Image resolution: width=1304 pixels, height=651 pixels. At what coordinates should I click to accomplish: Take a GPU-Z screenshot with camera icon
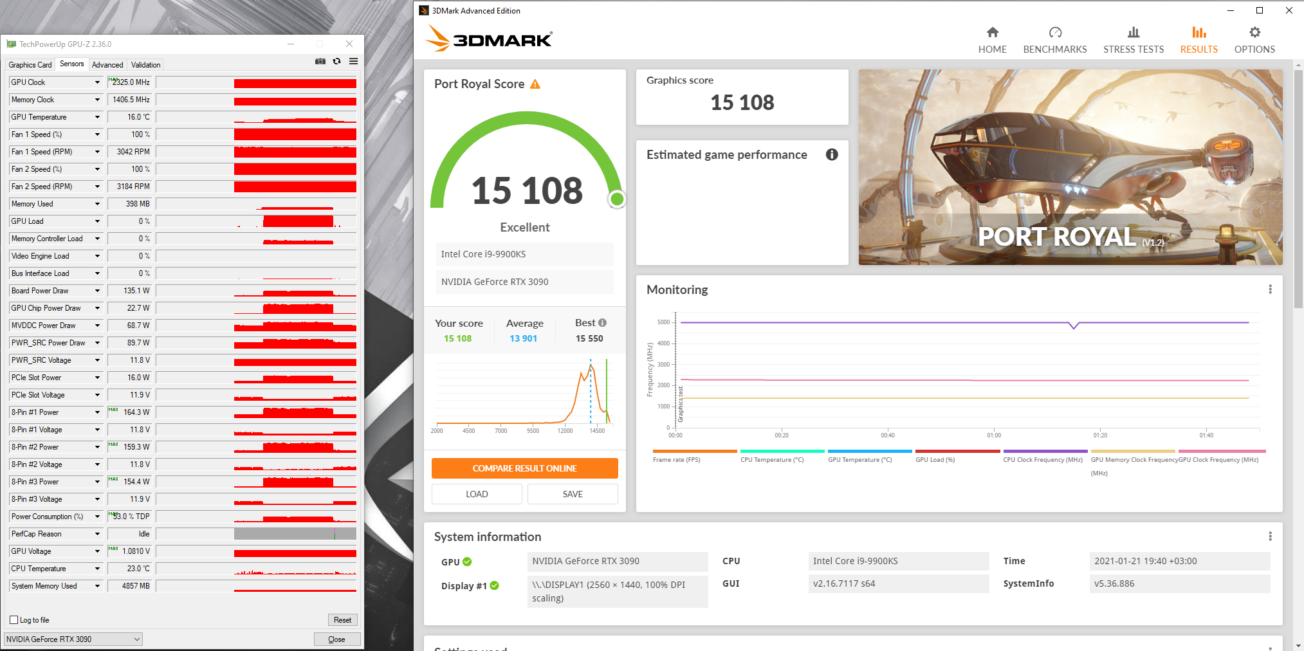coord(320,61)
